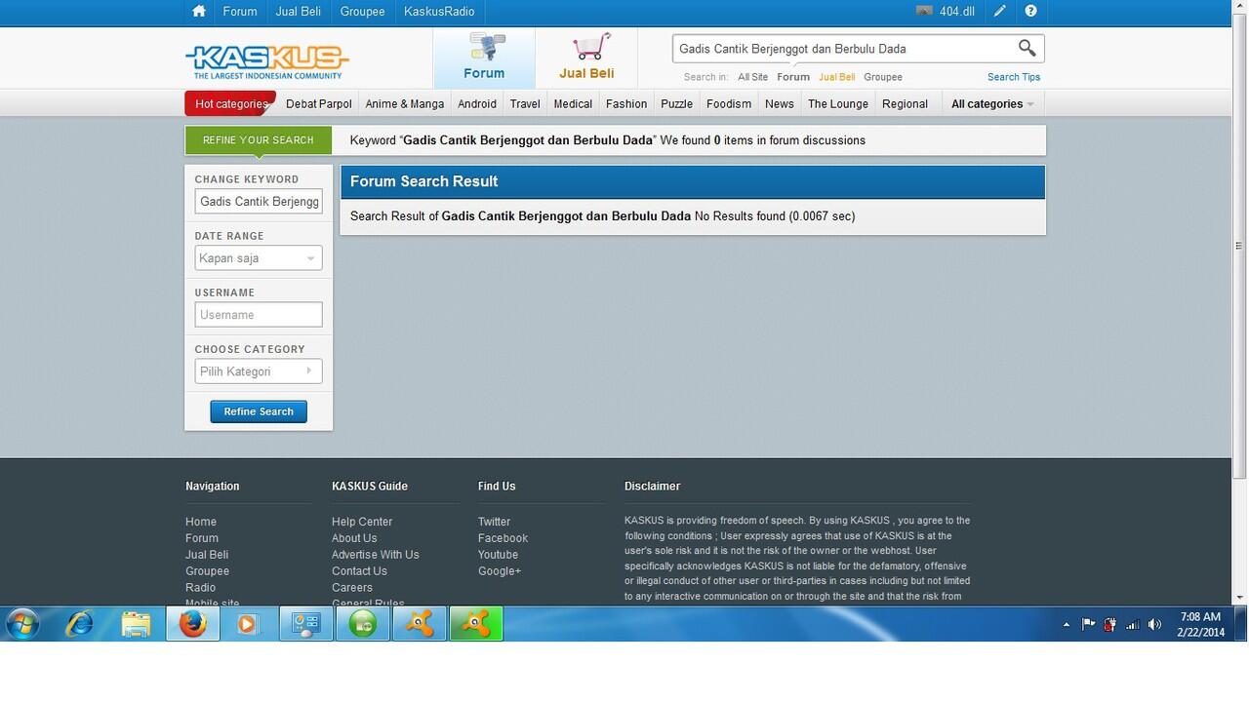Open the Forum footer navigation link
Viewport: 1249px width, 702px height.
tap(202, 538)
